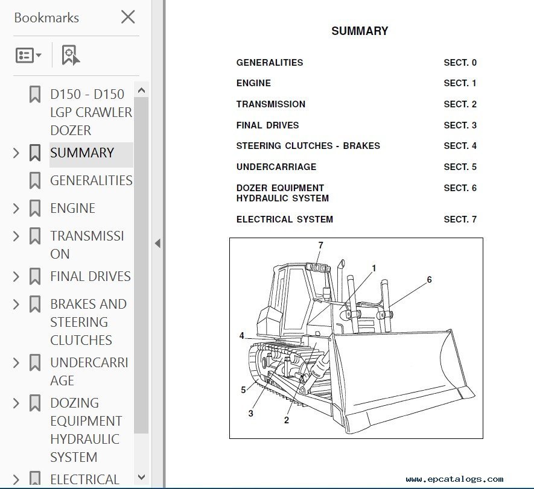Click the SECT. 7 label on the page
Screen dimensions: 534x489
[460, 219]
